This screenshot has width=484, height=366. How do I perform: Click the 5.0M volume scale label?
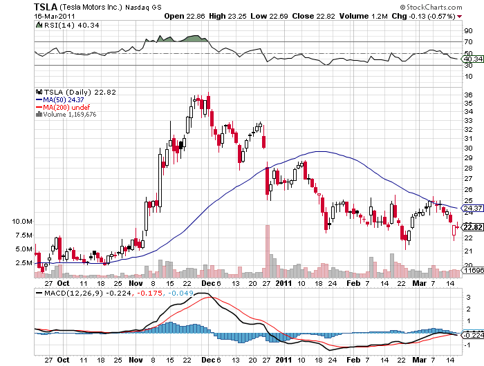pyautogui.click(x=24, y=249)
